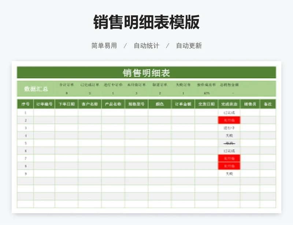The width and height of the screenshot is (293, 225).
Task: Select the percentage value in the summary row
Action: click(x=207, y=93)
